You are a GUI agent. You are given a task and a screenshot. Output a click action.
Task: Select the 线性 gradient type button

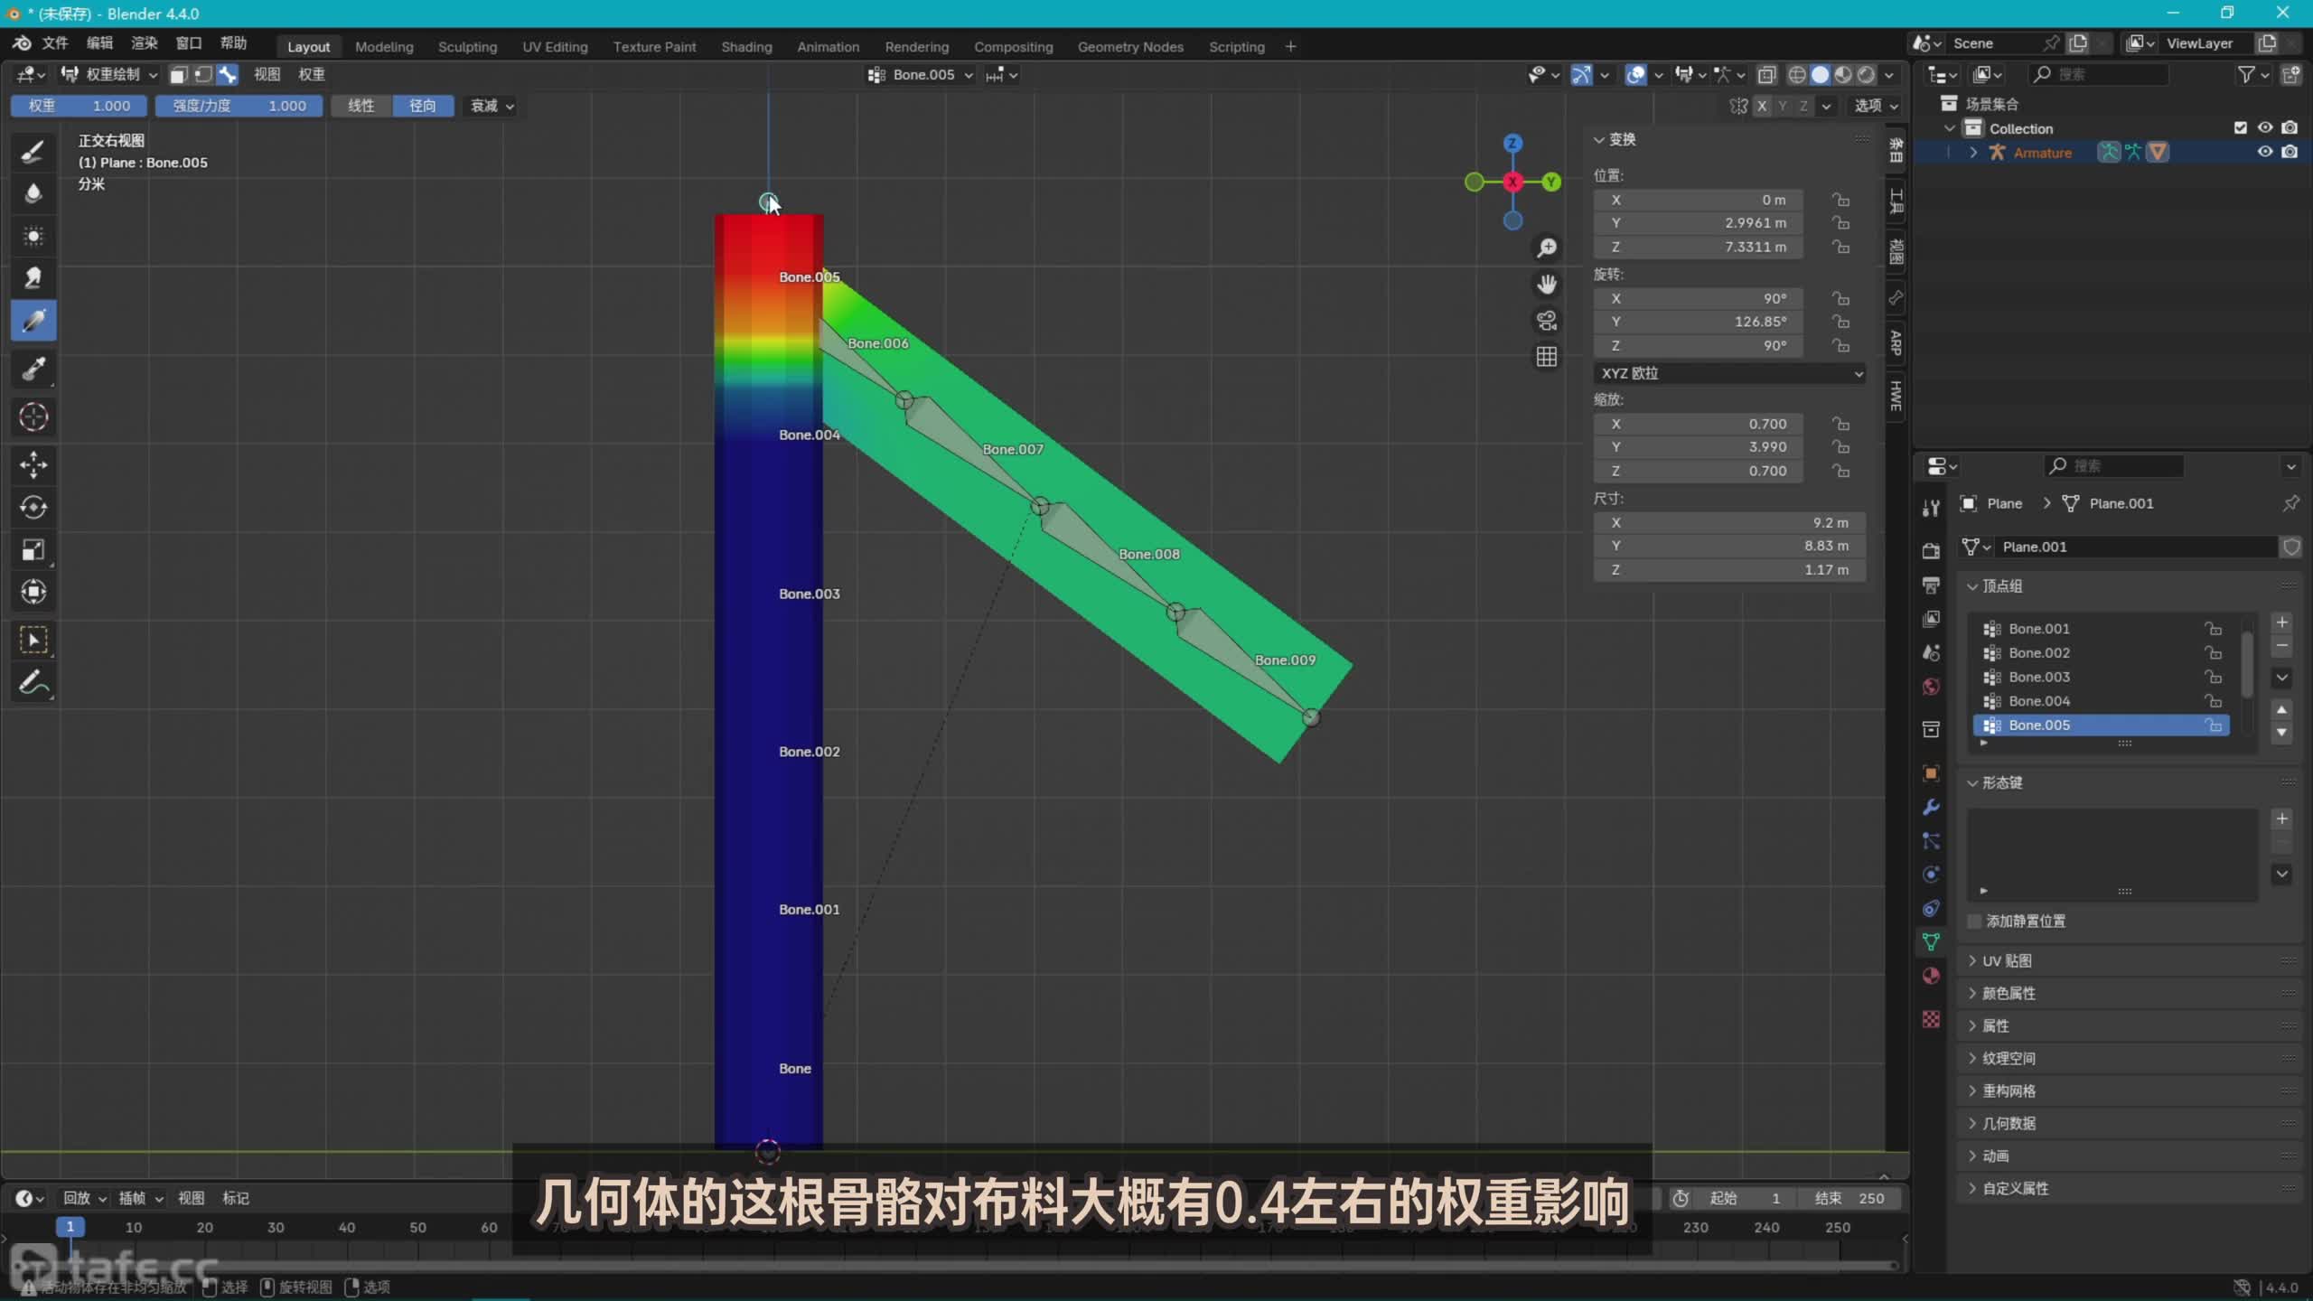361,106
